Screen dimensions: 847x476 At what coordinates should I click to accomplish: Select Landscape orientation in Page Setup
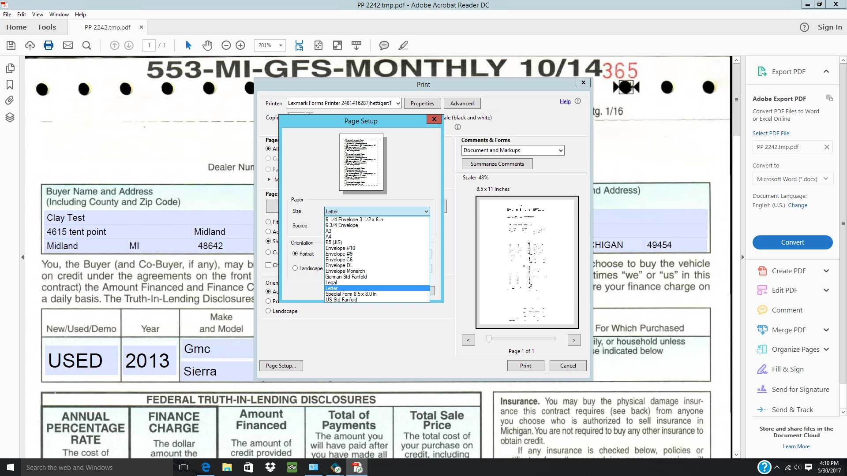coord(295,268)
